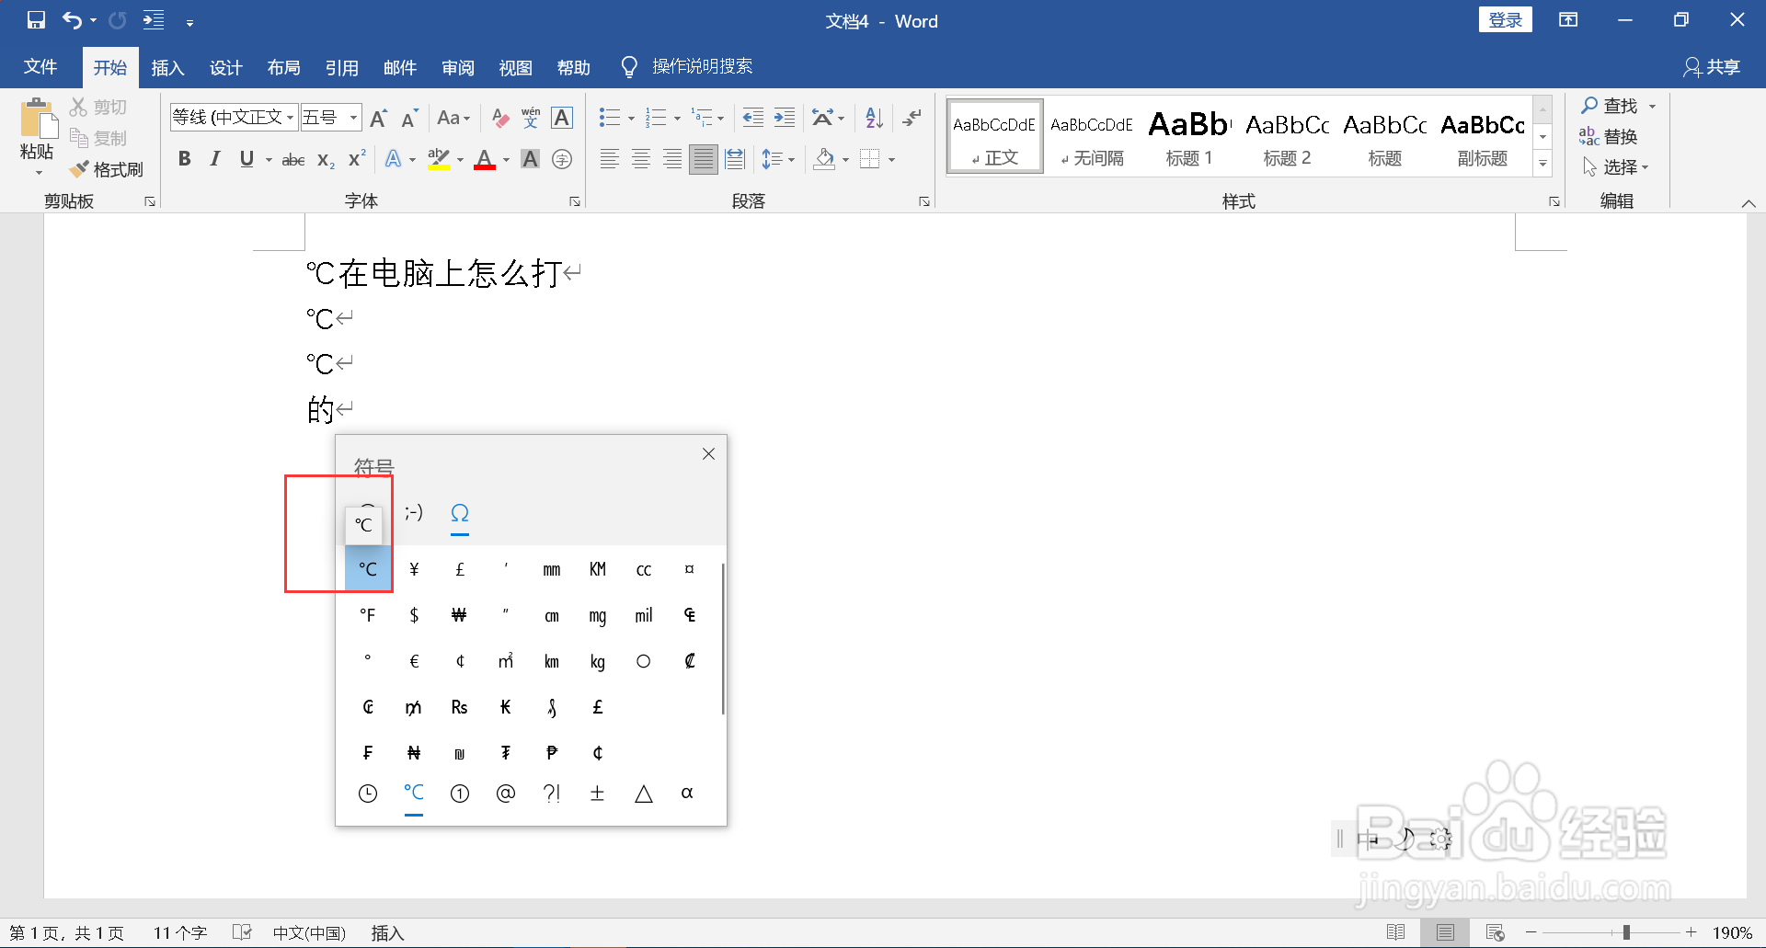
Task: Click the 操作说明搜索 search box
Action: point(702,66)
